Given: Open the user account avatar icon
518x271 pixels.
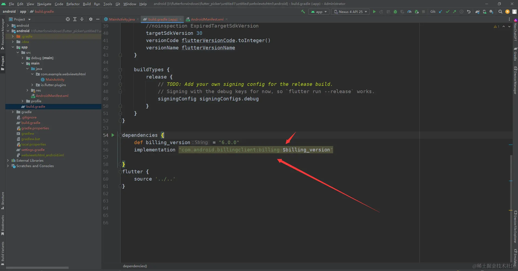Looking at the screenshot, I should pos(514,12).
